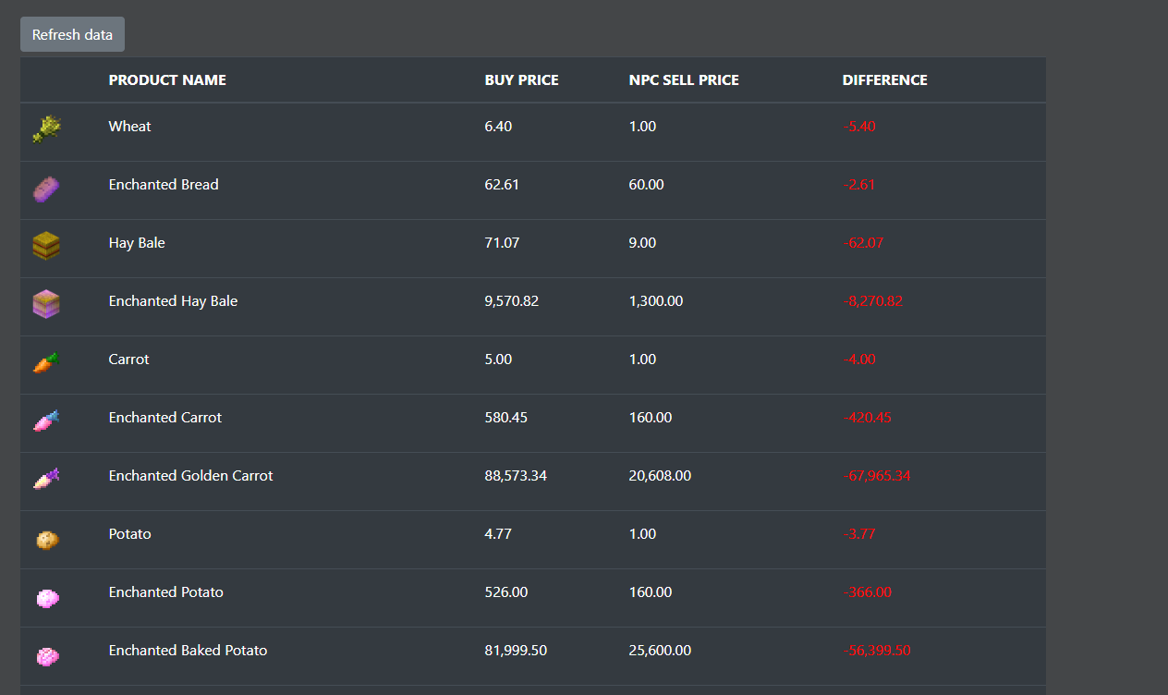
Task: Sort by the Buy Price header
Action: (521, 80)
